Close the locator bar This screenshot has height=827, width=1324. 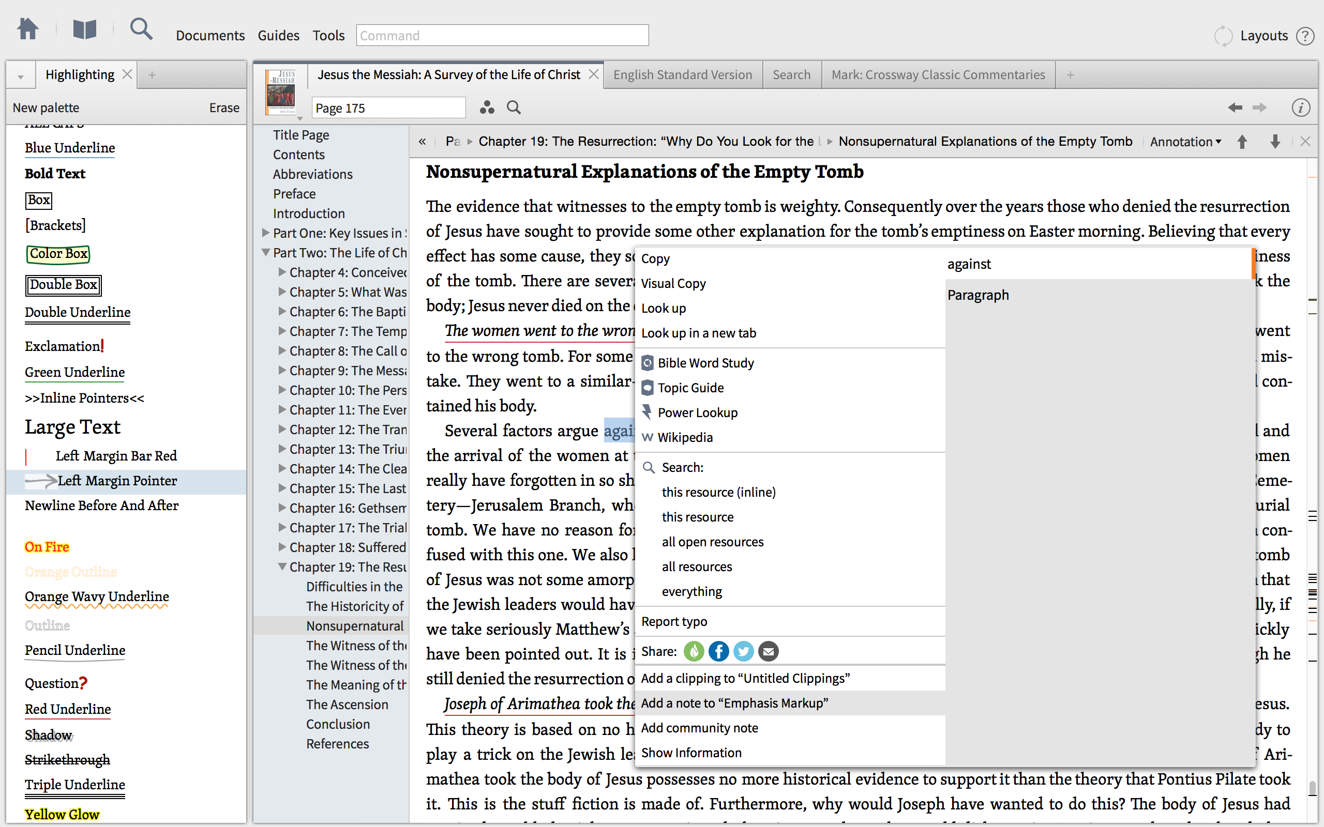(x=1305, y=142)
